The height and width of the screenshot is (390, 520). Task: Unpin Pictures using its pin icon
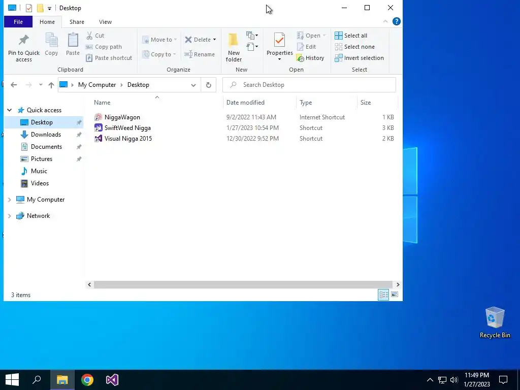pyautogui.click(x=79, y=159)
